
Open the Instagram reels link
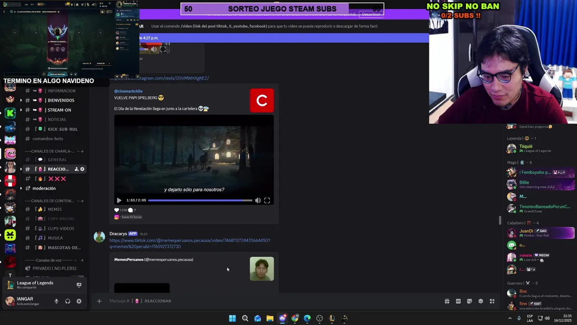tap(159, 78)
